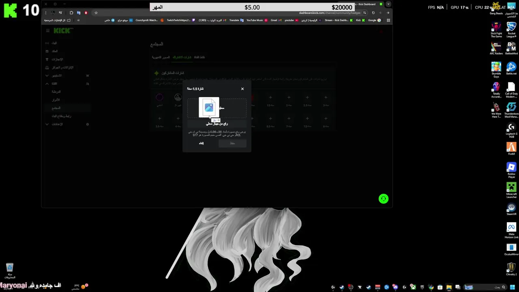This screenshot has height=292, width=519.
Task: Open SteamVR desktop shortcut
Action: click(x=511, y=209)
